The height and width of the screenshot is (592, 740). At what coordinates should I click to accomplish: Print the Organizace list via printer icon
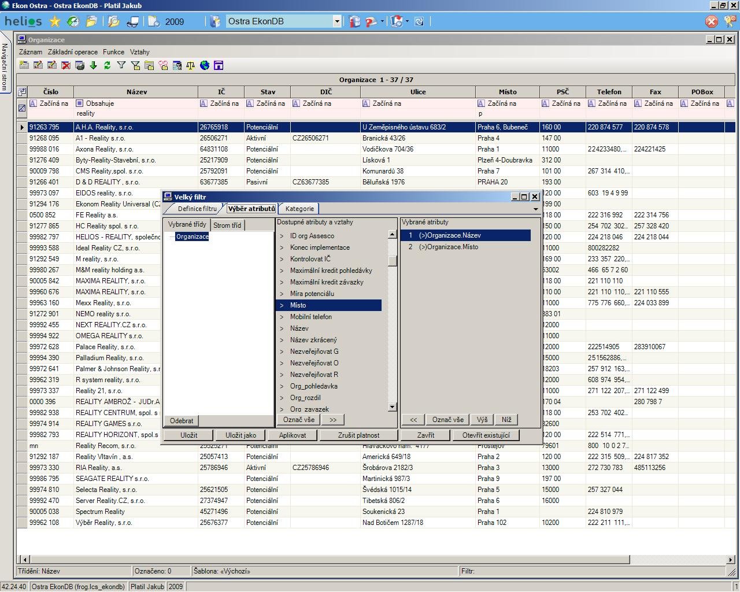pyautogui.click(x=80, y=65)
